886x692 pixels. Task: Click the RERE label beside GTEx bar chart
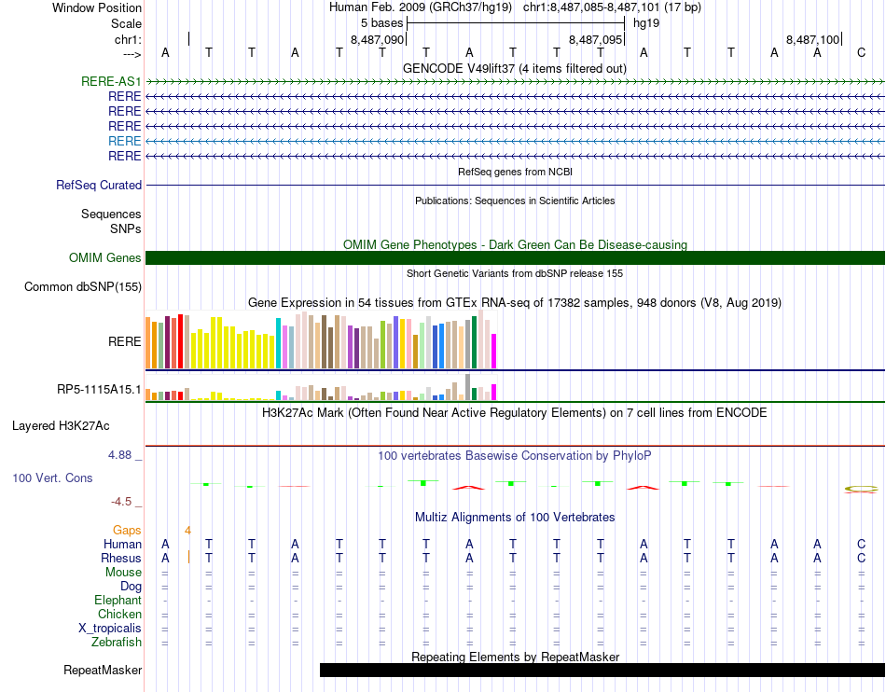(x=124, y=341)
